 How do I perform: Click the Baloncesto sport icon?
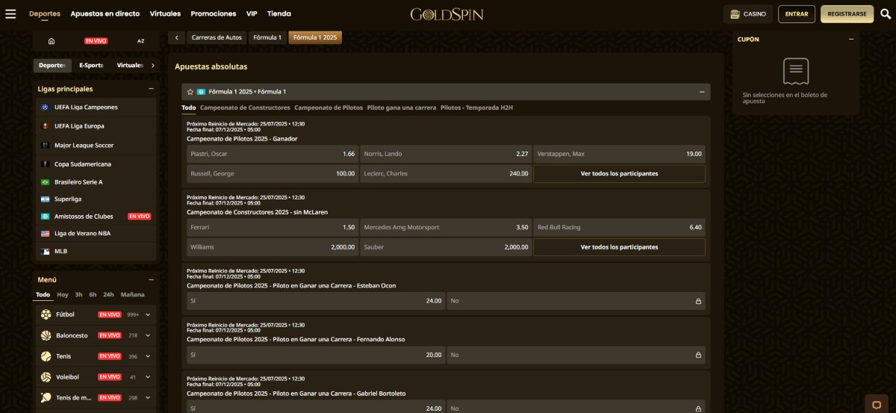46,335
